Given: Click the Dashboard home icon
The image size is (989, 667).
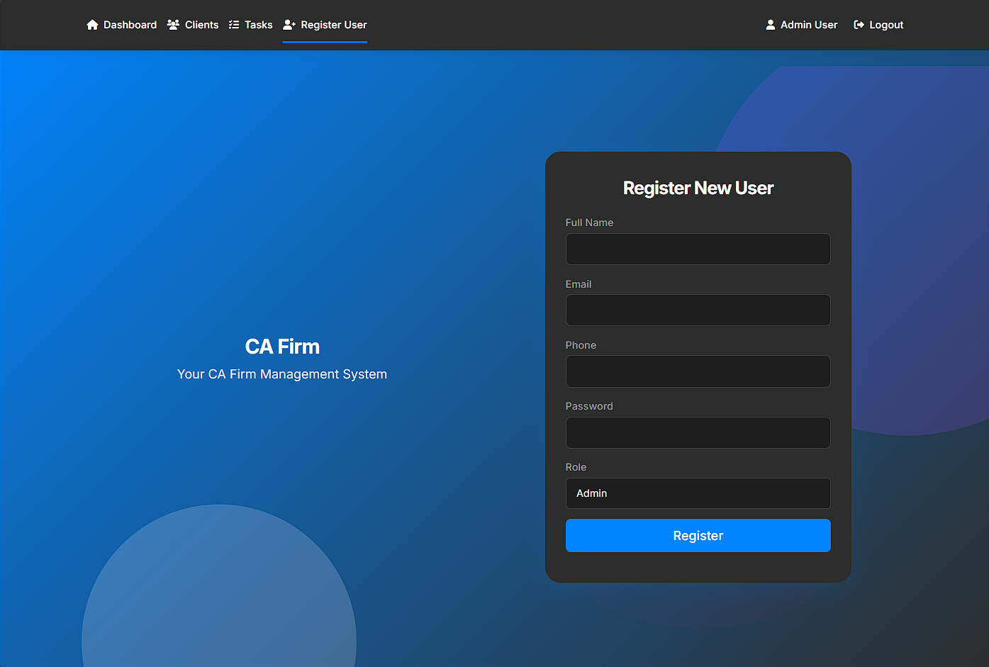Looking at the screenshot, I should (92, 25).
